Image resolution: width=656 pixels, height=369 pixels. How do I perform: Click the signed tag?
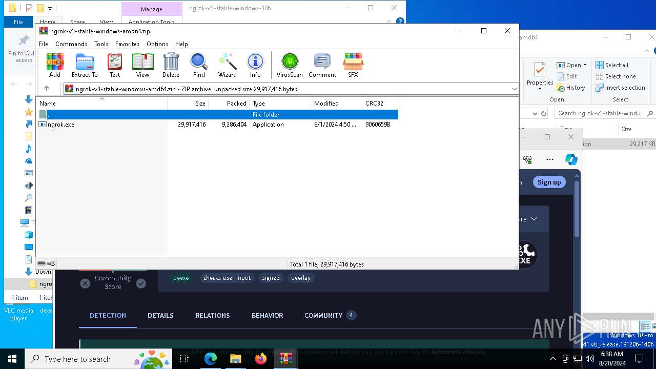click(x=271, y=278)
